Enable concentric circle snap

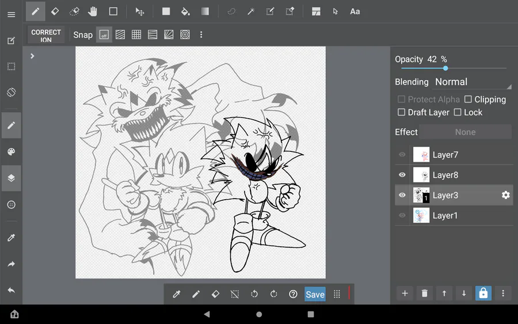tap(185, 35)
